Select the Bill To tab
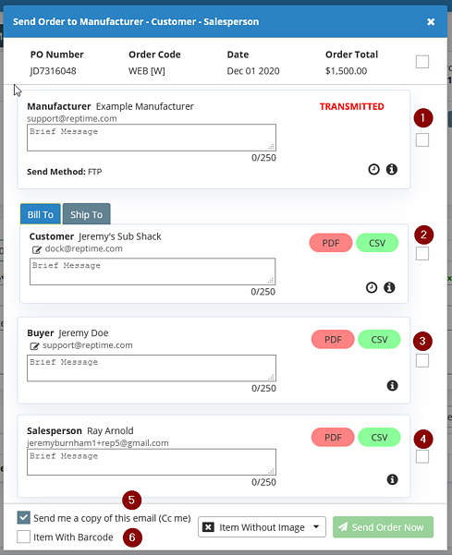452x555 pixels. (41, 214)
